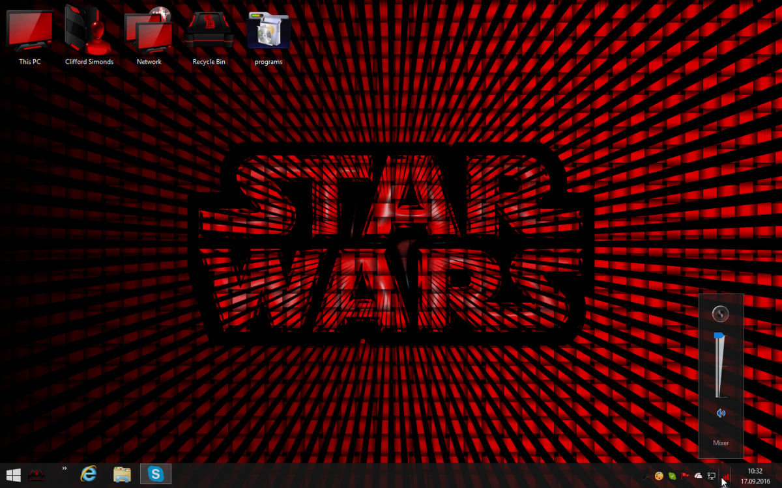
Task: Mute speakers using the volume popup button
Action: (x=720, y=413)
